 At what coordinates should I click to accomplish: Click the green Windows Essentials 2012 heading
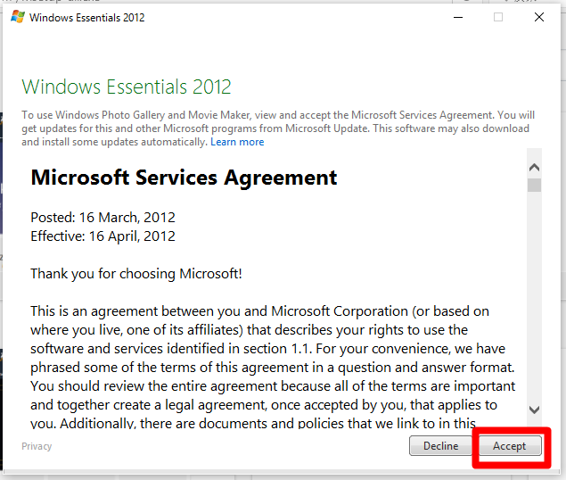(127, 87)
